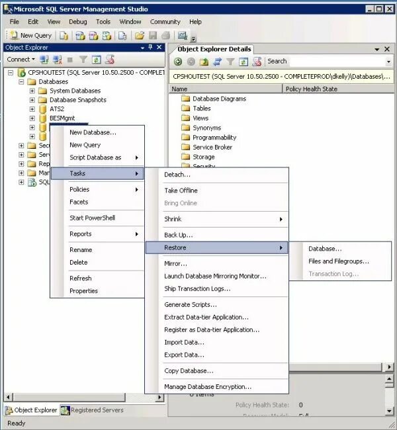The image size is (397, 430).
Task: Click the Print/Save All icon next to Save
Action: click(166, 36)
